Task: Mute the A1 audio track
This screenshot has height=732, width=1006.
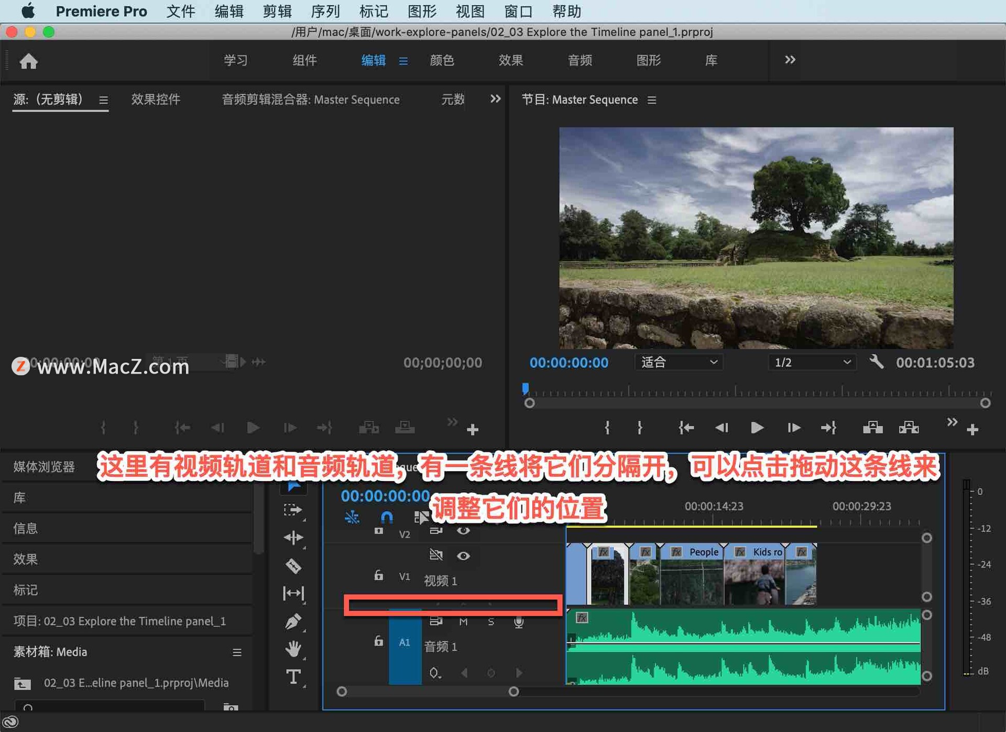Action: (463, 622)
